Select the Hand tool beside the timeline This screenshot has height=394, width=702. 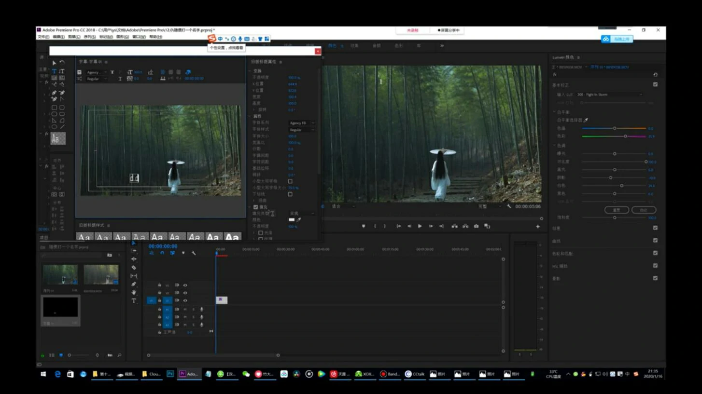click(x=134, y=292)
